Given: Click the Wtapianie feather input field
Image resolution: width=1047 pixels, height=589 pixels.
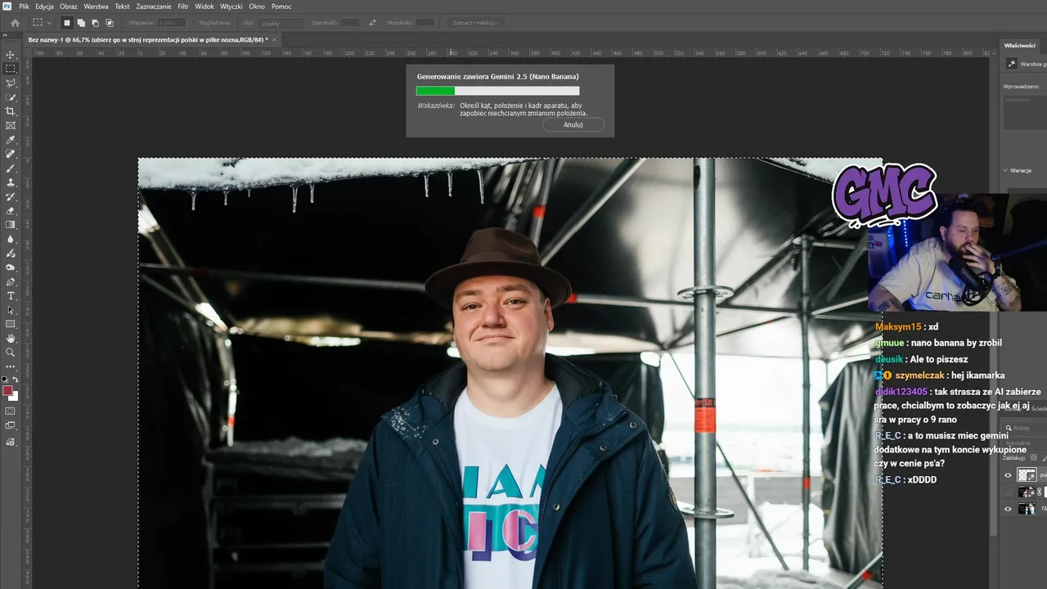Looking at the screenshot, I should (171, 23).
